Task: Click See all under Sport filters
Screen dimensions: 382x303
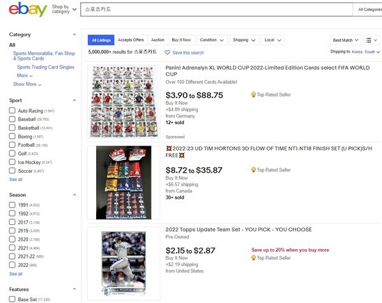Action: pos(15,179)
